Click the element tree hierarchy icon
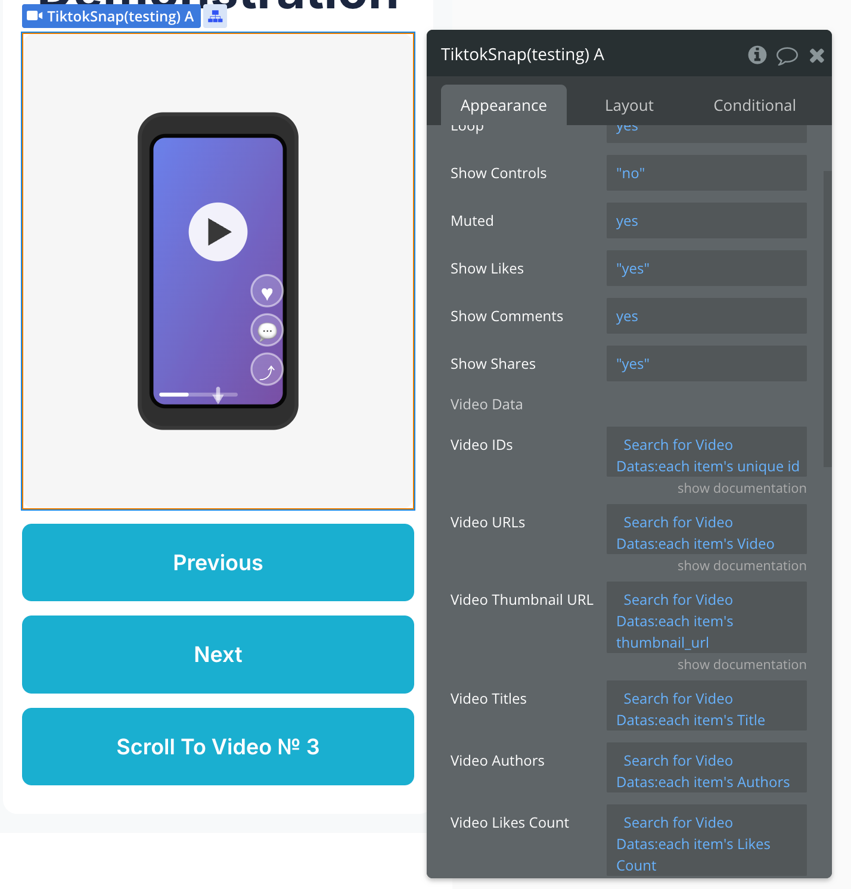 click(215, 17)
